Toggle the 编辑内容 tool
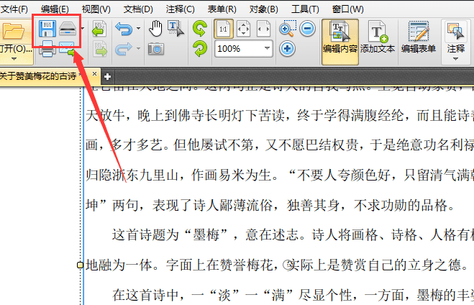The image size is (474, 305). click(340, 42)
